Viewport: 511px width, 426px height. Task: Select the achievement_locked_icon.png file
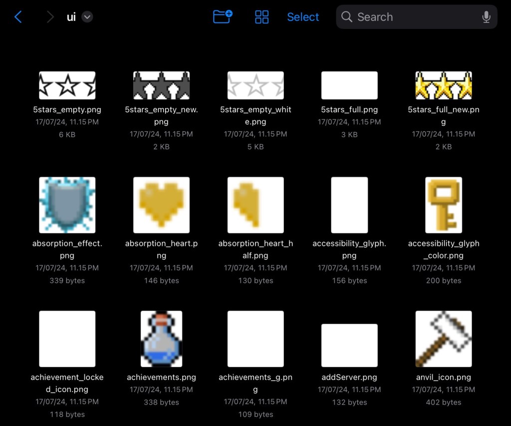[67, 339]
